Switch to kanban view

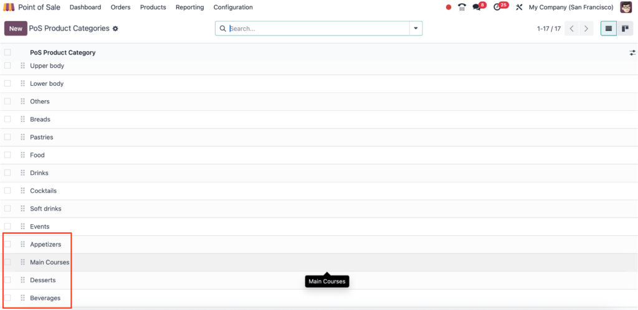pyautogui.click(x=624, y=29)
